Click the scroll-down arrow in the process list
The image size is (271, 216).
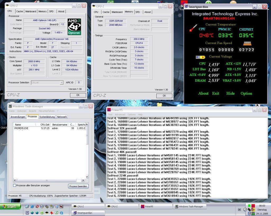tap(87, 177)
